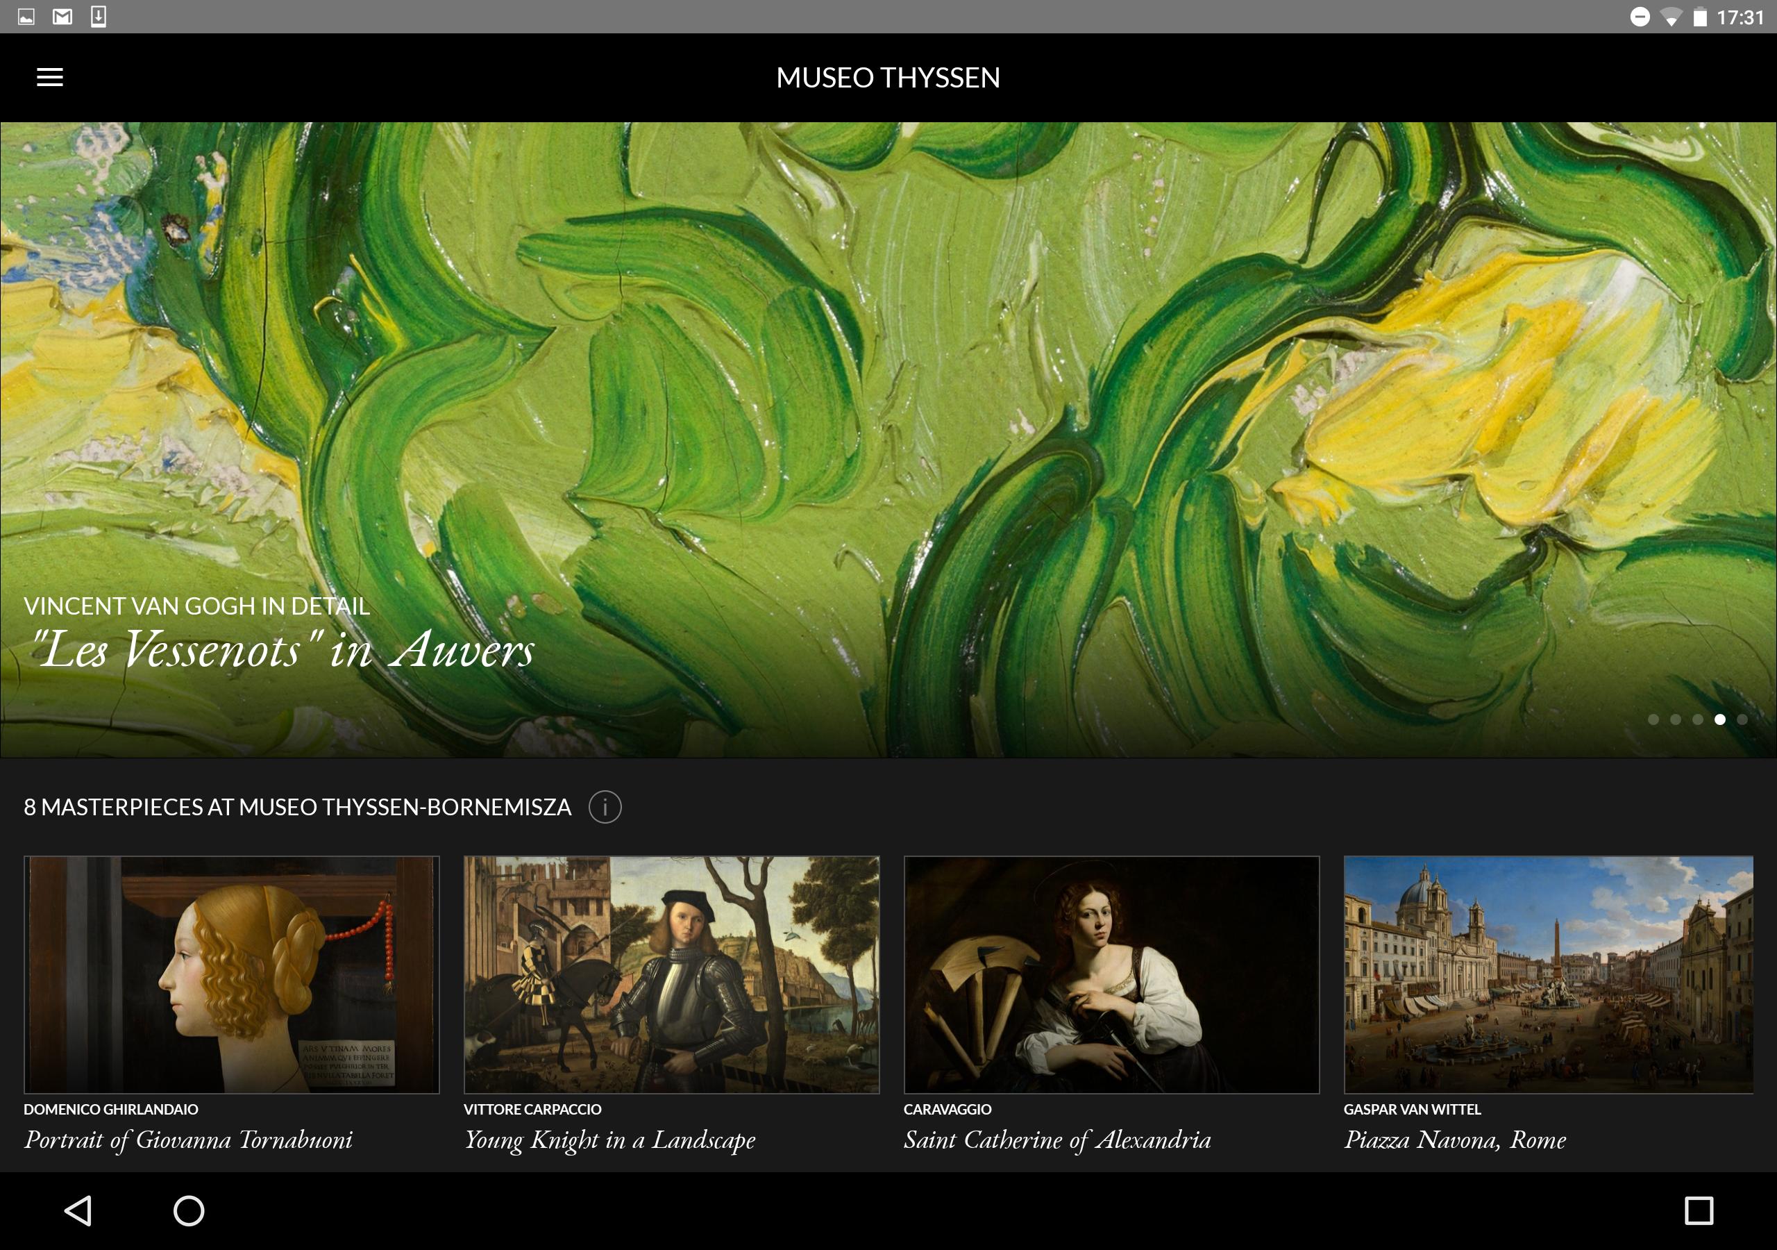This screenshot has width=1777, height=1250.
Task: Select the fourth active carousel dot
Action: point(1719,719)
